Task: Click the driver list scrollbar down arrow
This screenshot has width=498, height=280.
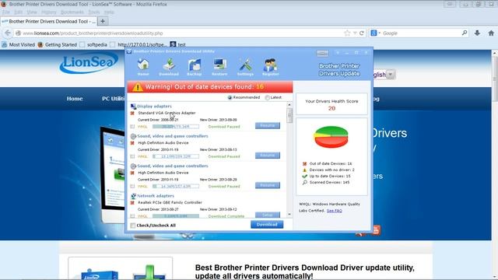Action: 289,215
